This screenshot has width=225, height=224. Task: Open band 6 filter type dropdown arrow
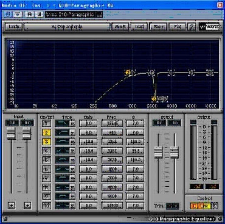(x=72, y=169)
